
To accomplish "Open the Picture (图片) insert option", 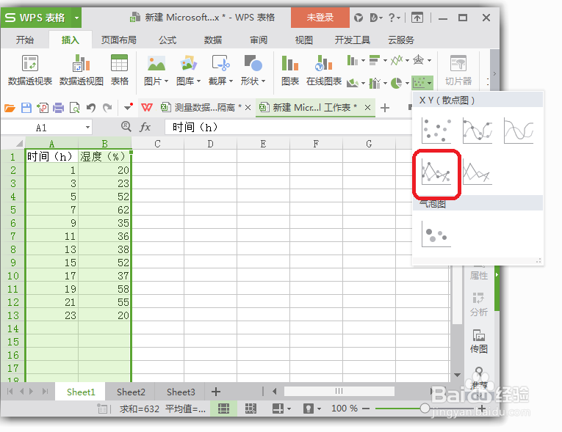I will (156, 70).
